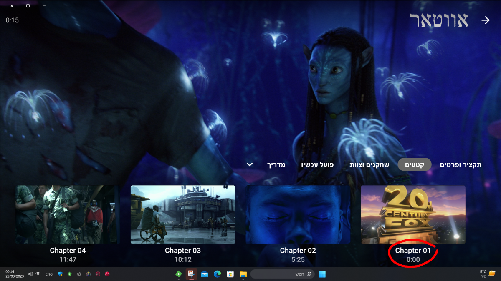The image size is (501, 281).
Task: Expand more tabs with the chevron arrow
Action: (x=250, y=164)
